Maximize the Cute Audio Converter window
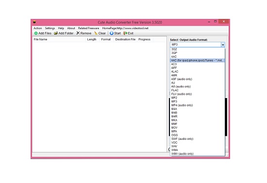 point(216,21)
